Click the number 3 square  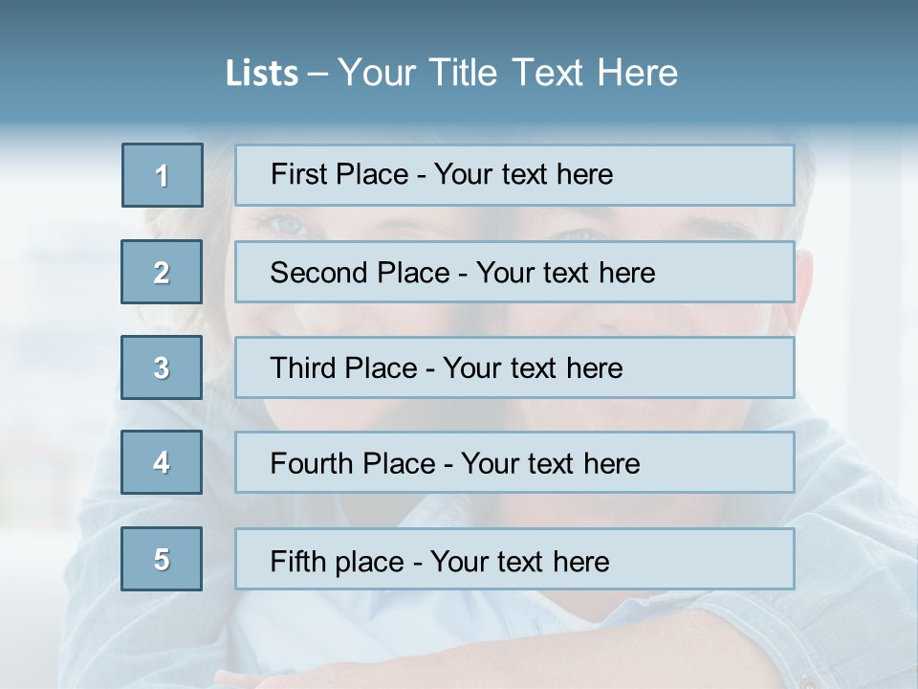pyautogui.click(x=162, y=367)
